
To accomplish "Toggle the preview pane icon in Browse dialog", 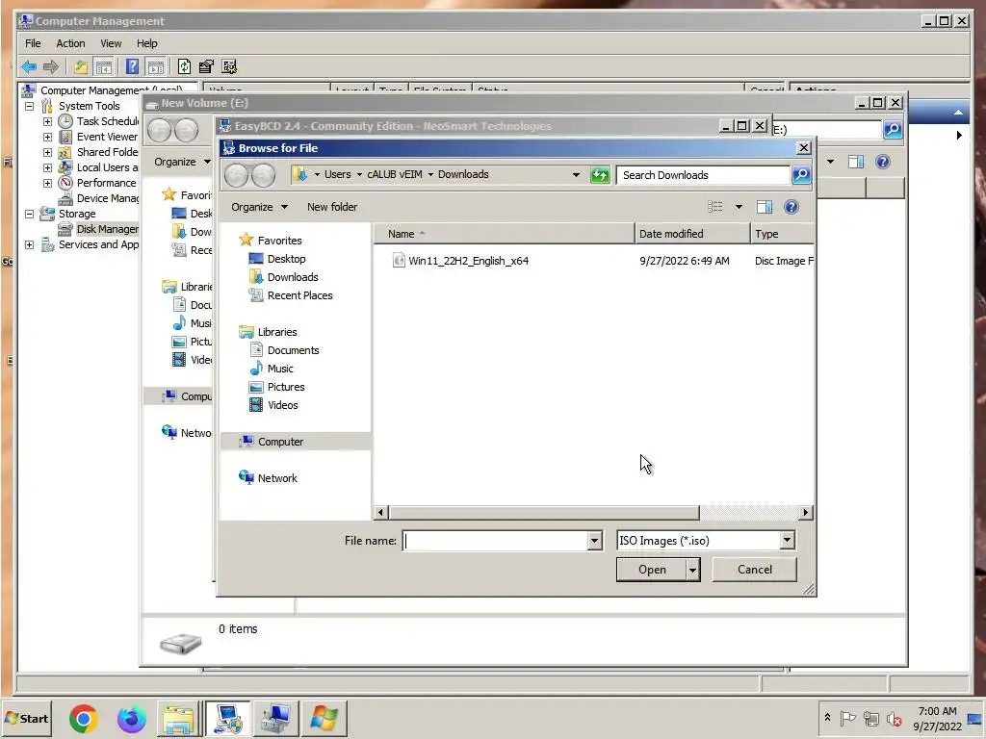I will (x=764, y=207).
